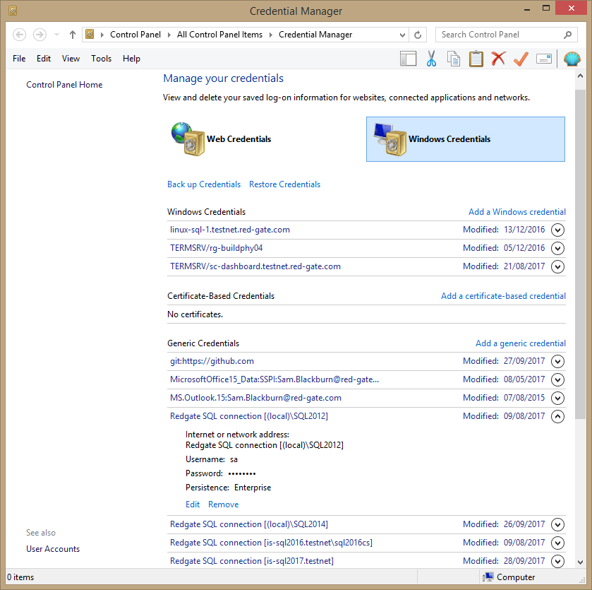Open User Accounts link

pos(53,549)
